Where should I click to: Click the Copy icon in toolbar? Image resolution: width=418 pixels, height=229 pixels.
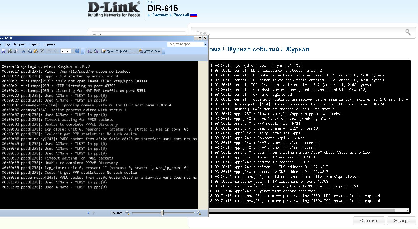tap(30, 51)
